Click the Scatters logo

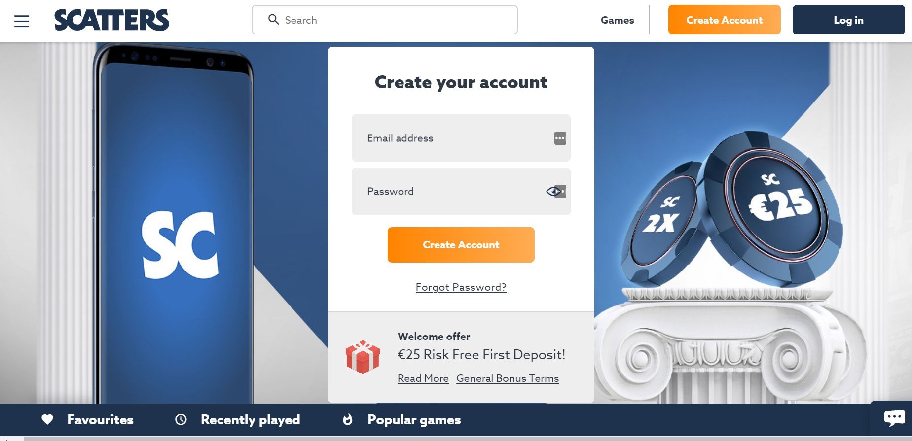point(111,20)
